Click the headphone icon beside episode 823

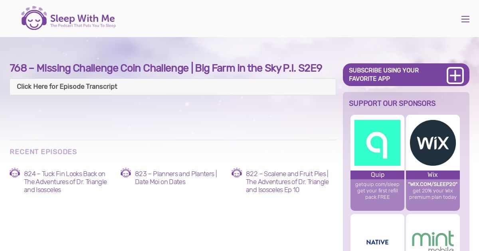(x=126, y=173)
